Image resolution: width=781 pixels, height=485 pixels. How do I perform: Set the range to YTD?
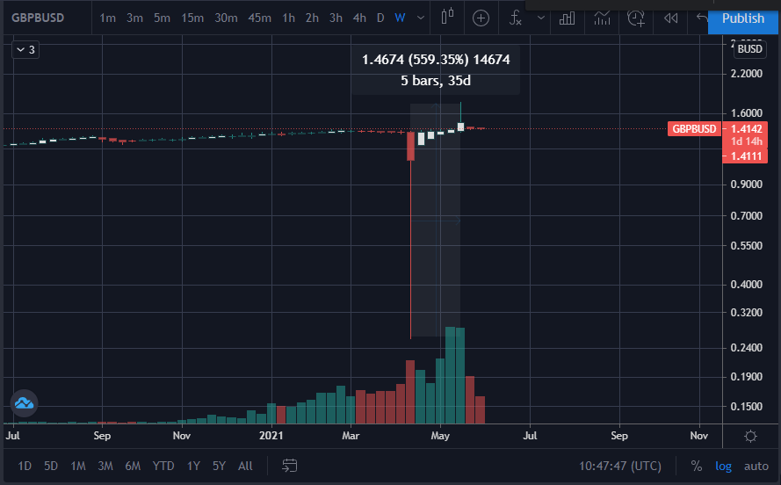pyautogui.click(x=163, y=466)
